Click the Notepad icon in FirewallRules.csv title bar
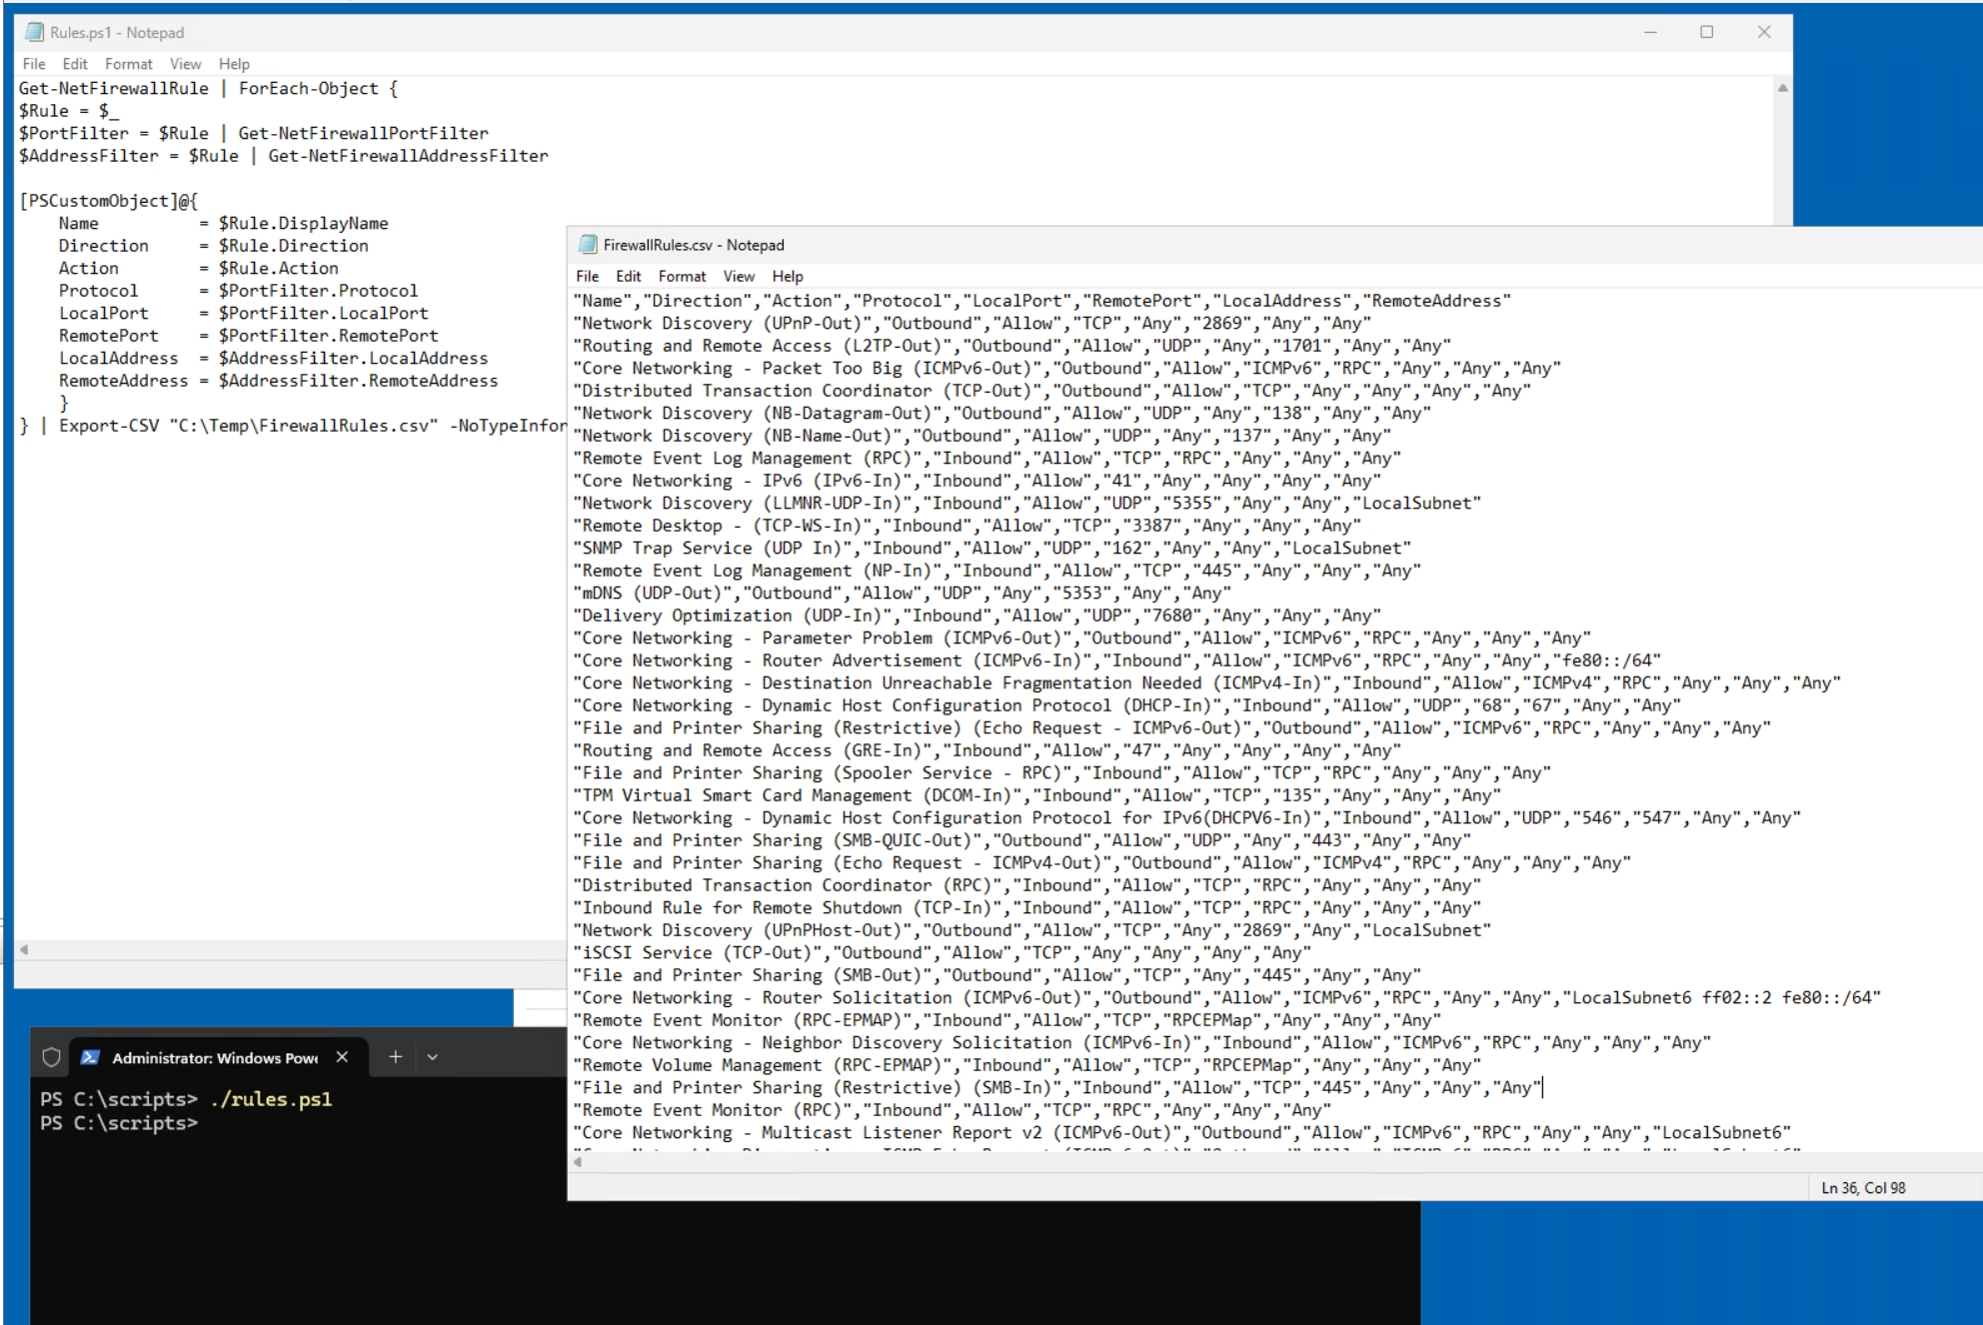Viewport: 1983px width, 1325px height. point(588,244)
